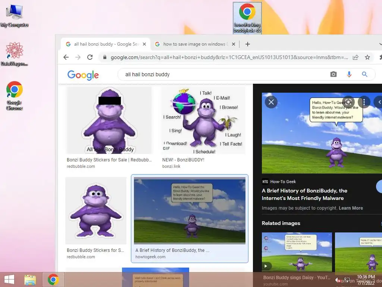Screen dimensions: 382x287
Task: Submit search with magnifier icon
Action: coord(364,74)
